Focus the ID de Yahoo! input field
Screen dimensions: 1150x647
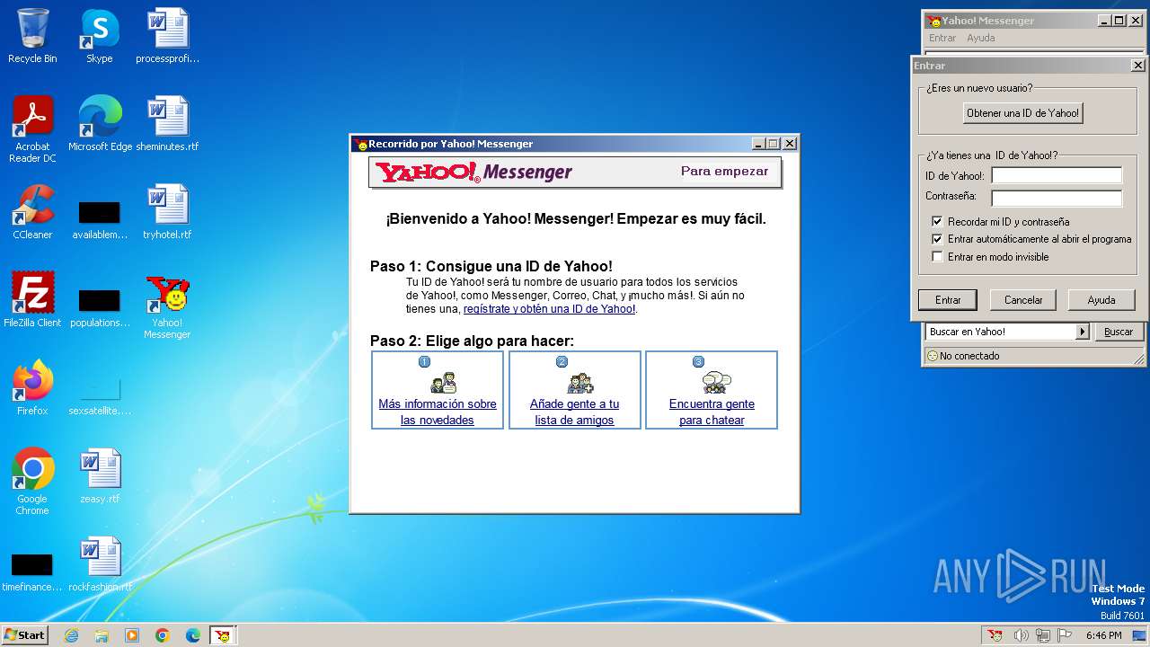pyautogui.click(x=1057, y=176)
